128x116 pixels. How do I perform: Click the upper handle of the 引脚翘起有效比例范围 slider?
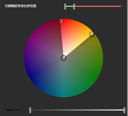click(74, 7)
